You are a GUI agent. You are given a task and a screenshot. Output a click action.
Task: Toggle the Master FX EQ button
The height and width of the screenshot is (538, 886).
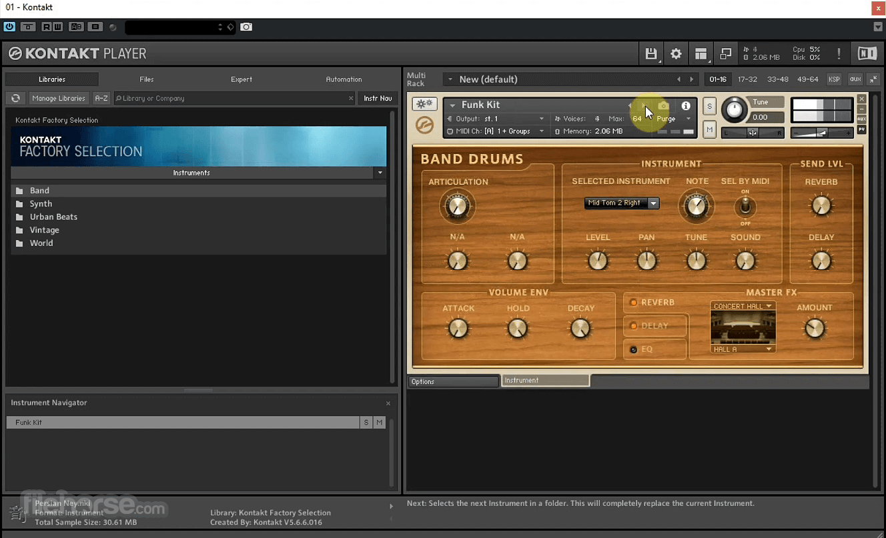(x=655, y=349)
